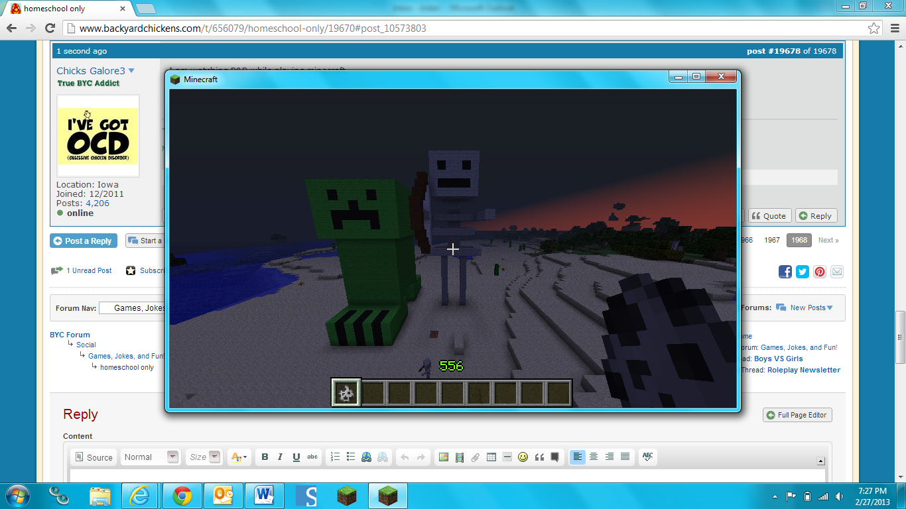Click the Pinterest share icon

pos(820,271)
